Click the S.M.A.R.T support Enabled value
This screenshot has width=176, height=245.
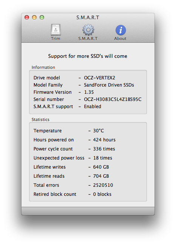tap(92, 107)
